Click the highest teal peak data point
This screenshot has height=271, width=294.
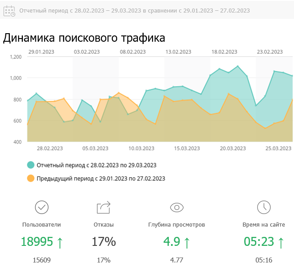(238, 66)
